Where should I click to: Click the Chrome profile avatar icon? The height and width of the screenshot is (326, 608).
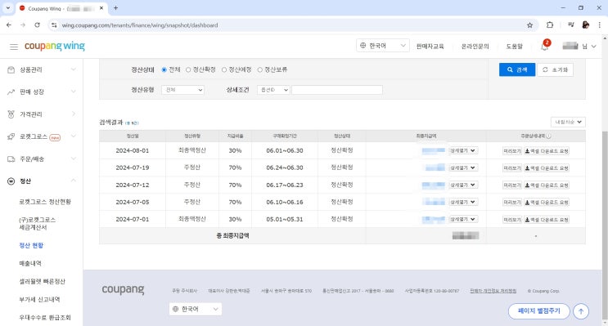pos(586,25)
